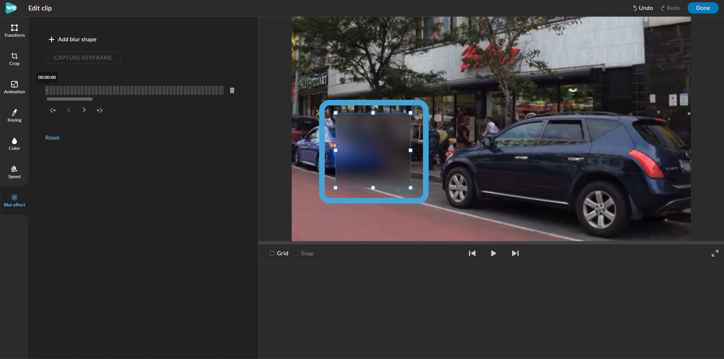Screen dimensions: 724x359
Task: Switch to the Blur effect panel
Action: click(x=14, y=200)
